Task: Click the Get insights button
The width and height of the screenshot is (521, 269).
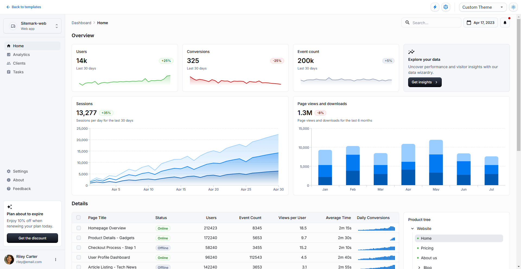Action: point(425,82)
